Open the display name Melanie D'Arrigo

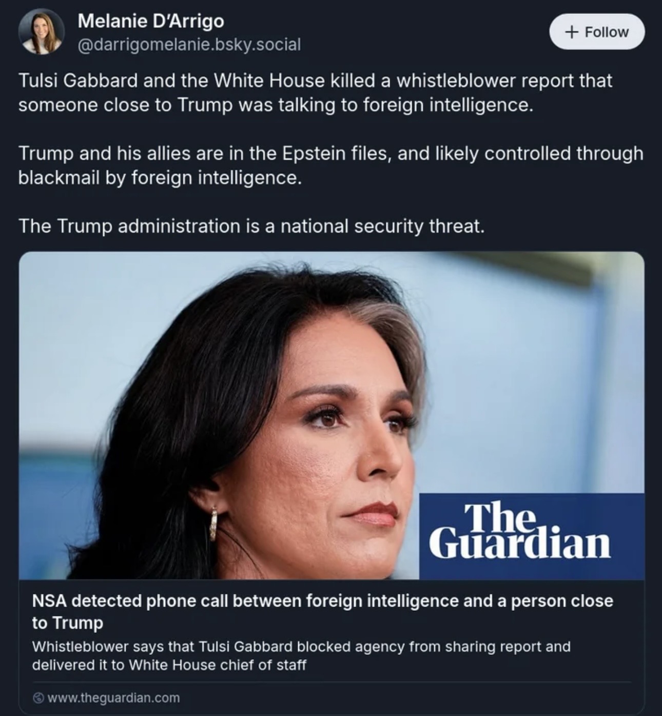(151, 21)
